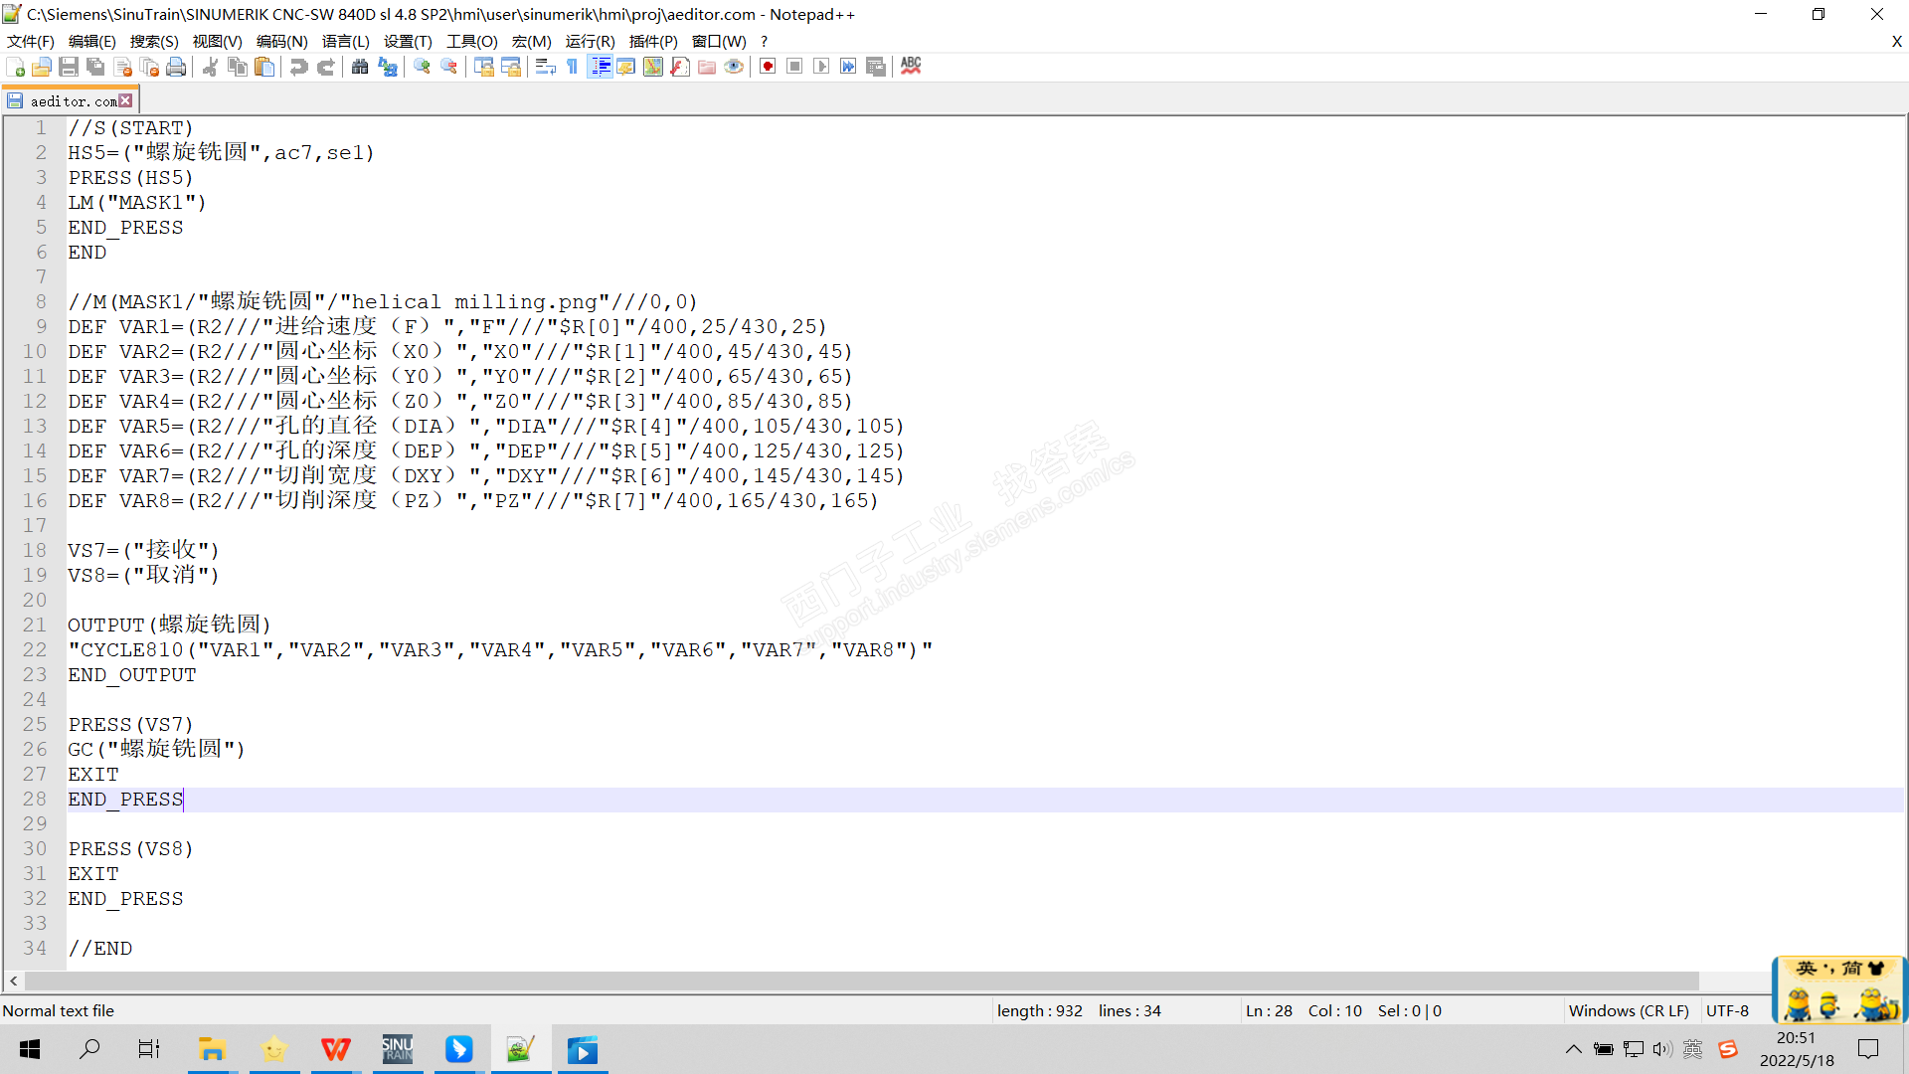
Task: Start macro recording with red button
Action: [x=768, y=67]
